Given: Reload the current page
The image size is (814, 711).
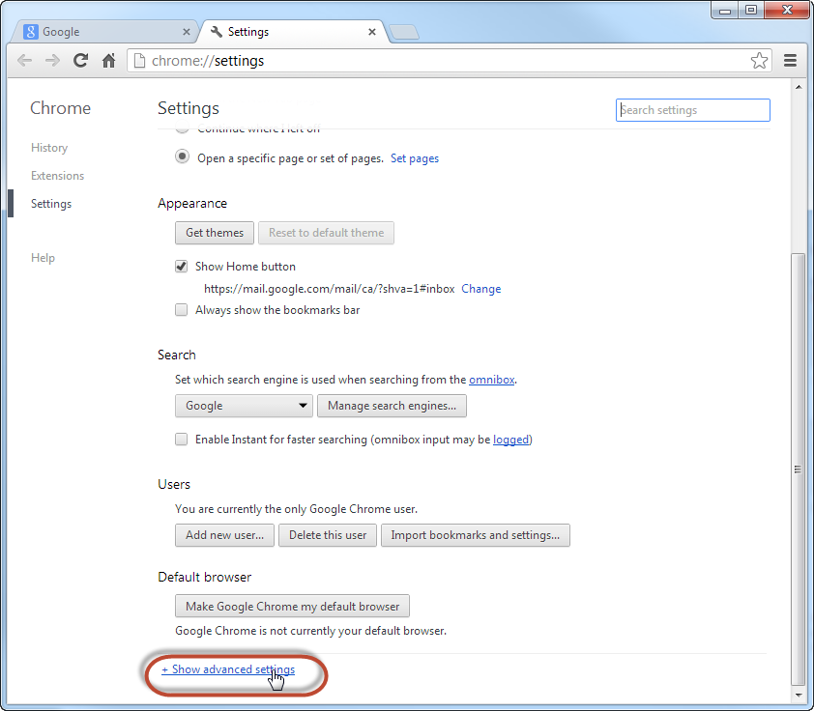Looking at the screenshot, I should [x=80, y=61].
